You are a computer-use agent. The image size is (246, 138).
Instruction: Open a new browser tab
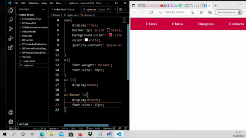[216, 6]
